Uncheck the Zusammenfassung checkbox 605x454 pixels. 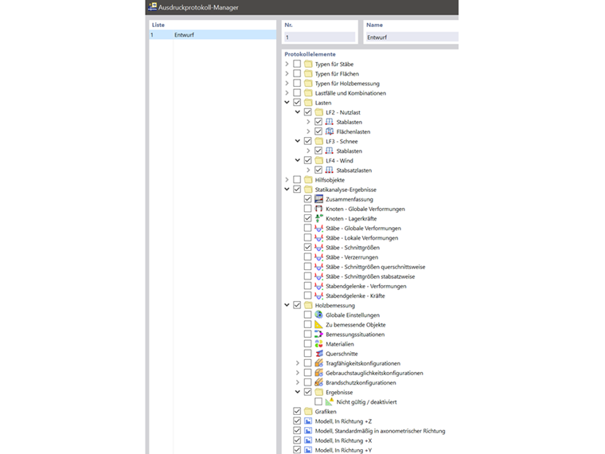coord(307,199)
